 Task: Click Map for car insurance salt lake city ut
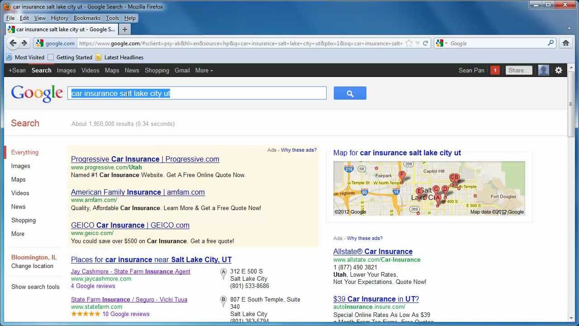[x=397, y=153]
